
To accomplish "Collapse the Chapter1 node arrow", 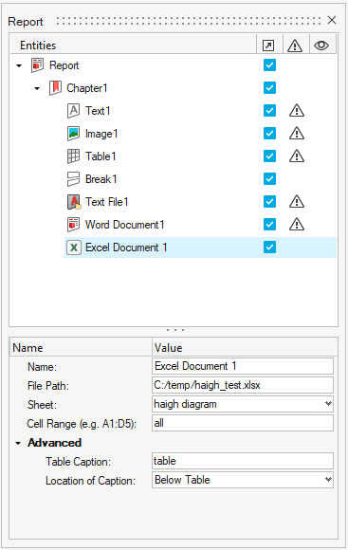I will [37, 88].
